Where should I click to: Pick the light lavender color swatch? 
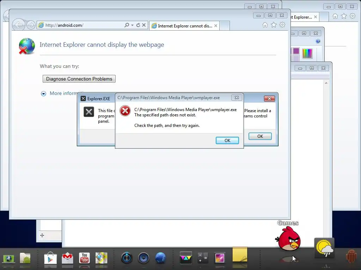[x=296, y=58]
